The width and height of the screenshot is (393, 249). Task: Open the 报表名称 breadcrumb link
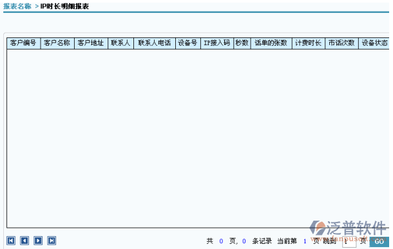[17, 6]
